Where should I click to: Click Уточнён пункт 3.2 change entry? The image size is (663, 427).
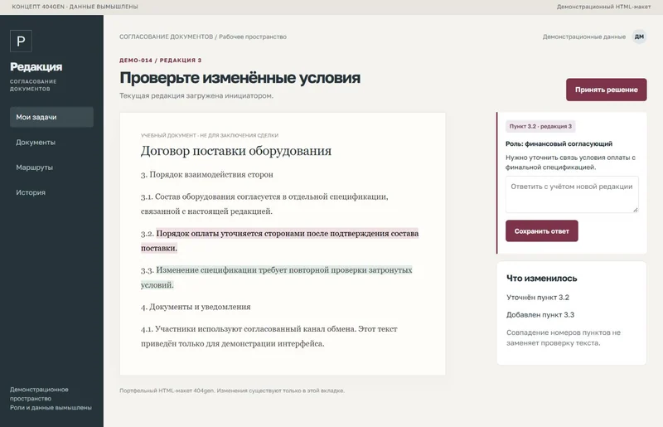click(x=538, y=298)
